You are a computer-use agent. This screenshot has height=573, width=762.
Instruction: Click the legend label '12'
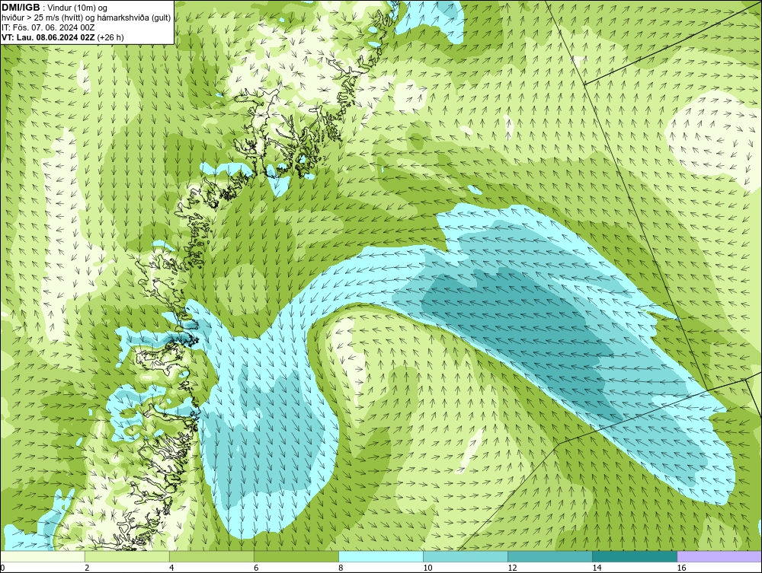(512, 568)
